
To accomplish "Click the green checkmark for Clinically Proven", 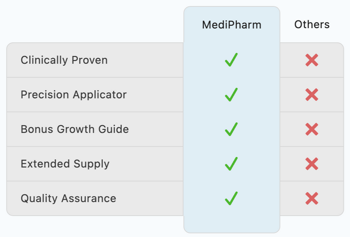I will (231, 60).
